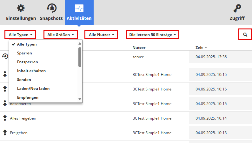Expand the Alle Typen dropdown
The height and width of the screenshot is (143, 252).
pyautogui.click(x=20, y=34)
